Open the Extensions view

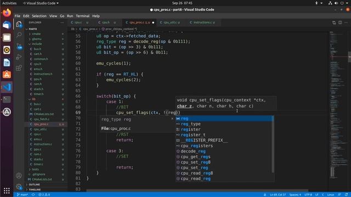(19, 67)
